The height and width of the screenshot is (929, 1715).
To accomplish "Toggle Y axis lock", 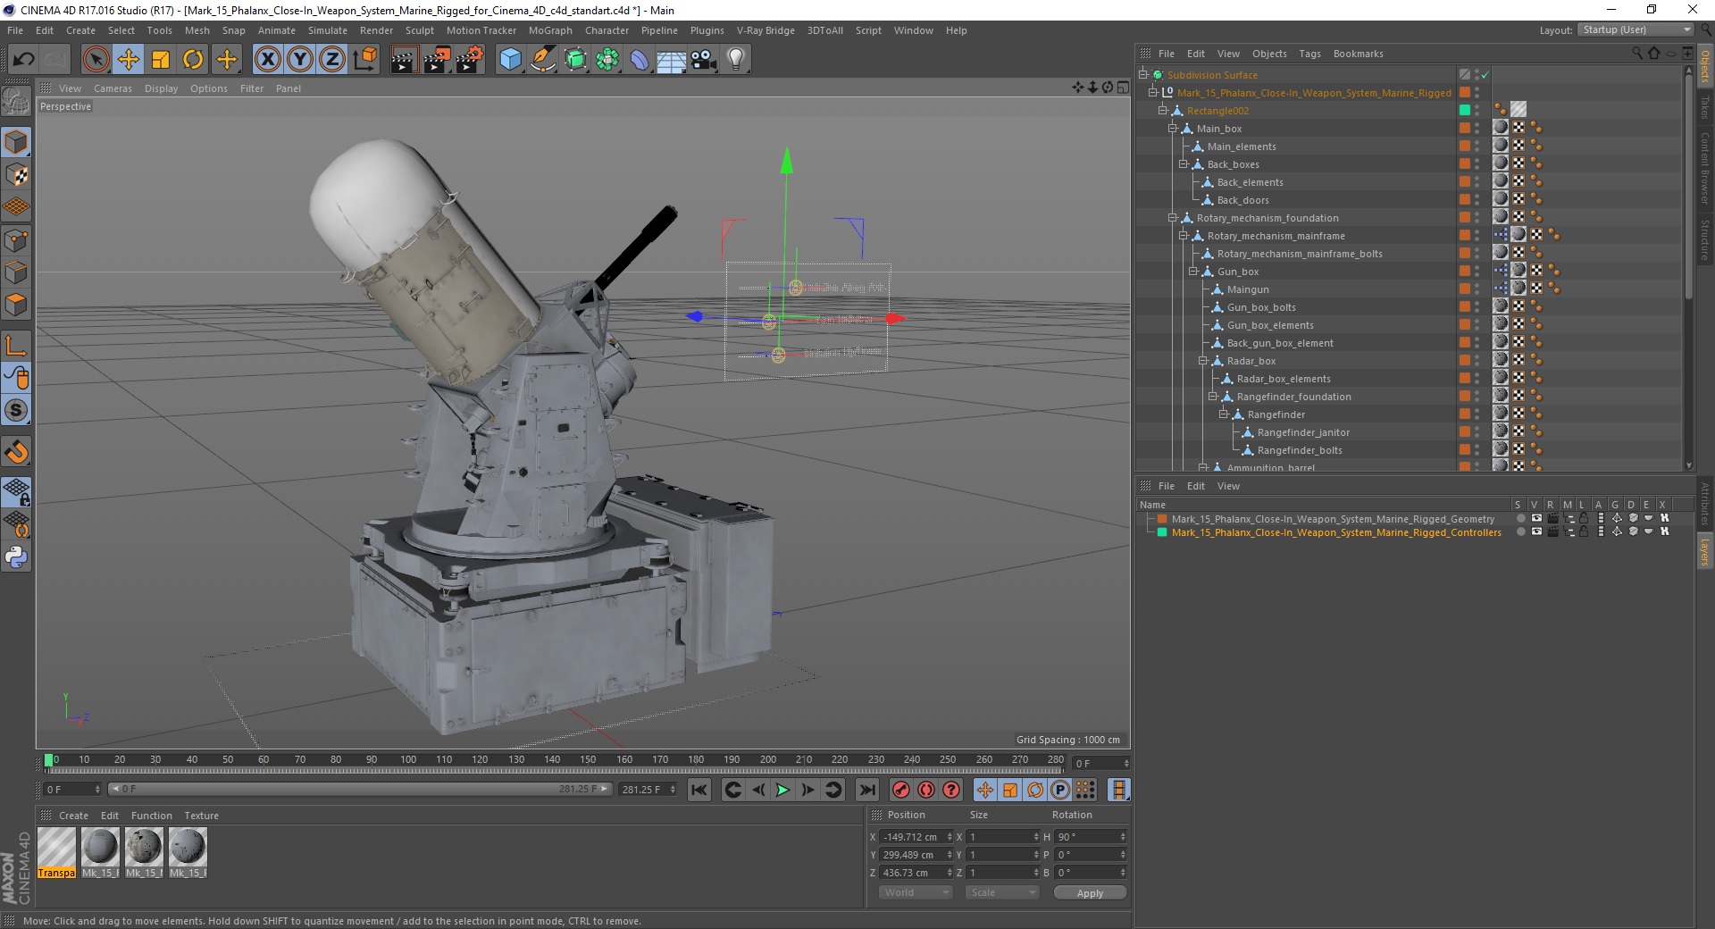I will coord(300,60).
